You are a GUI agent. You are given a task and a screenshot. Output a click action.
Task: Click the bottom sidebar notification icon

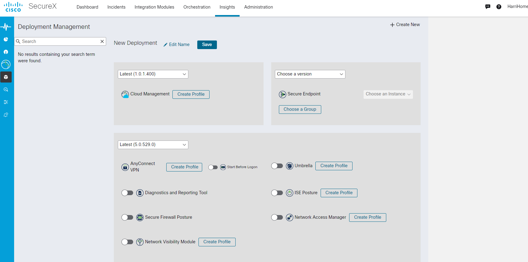pyautogui.click(x=6, y=115)
